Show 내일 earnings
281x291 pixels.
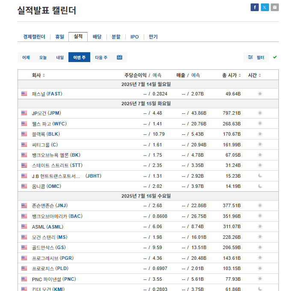click(60, 57)
